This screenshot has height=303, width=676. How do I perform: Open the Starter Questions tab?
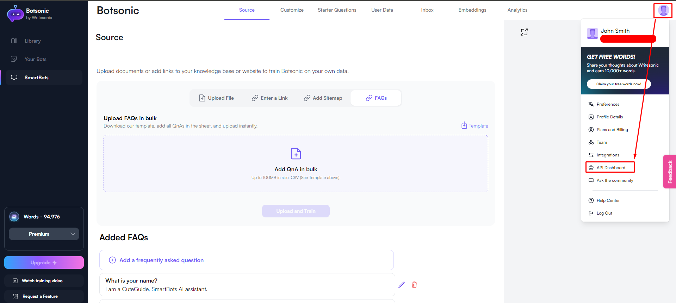337,10
